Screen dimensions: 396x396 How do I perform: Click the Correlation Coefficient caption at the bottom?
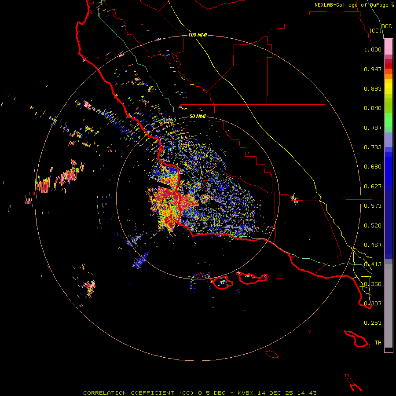click(200, 393)
